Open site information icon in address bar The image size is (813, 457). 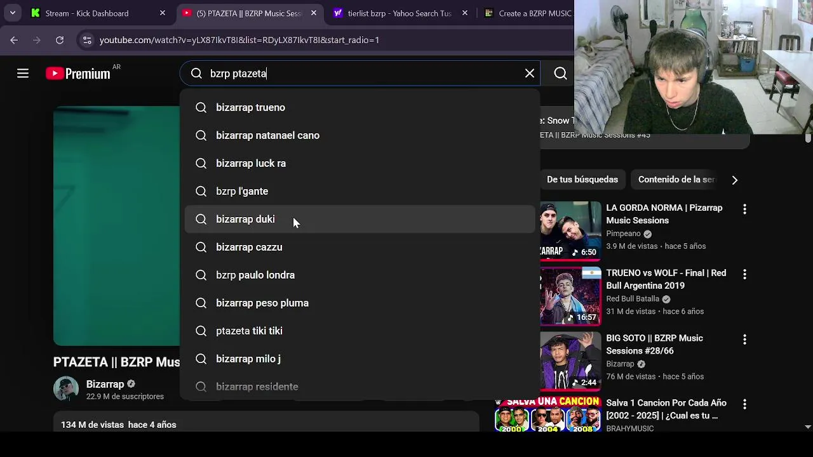[x=87, y=40]
